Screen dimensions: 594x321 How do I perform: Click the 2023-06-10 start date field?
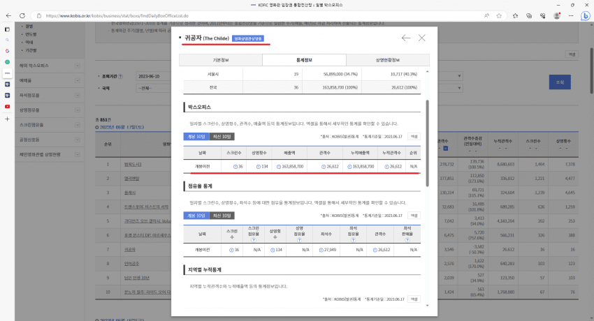click(x=154, y=76)
